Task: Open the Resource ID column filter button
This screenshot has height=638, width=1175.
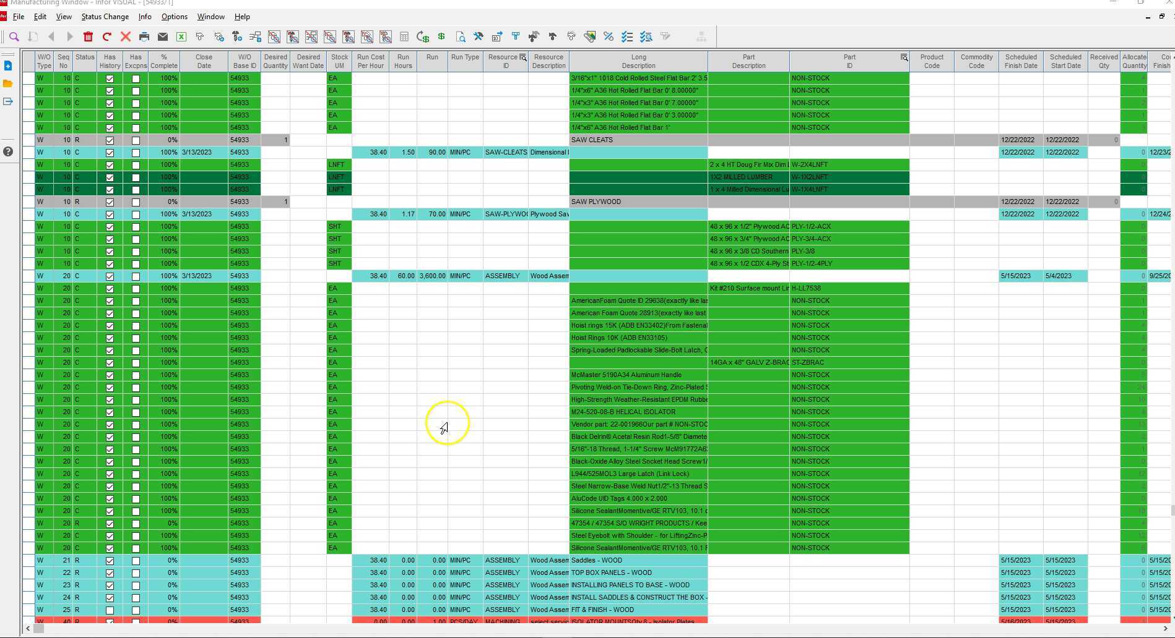Action: (x=523, y=57)
